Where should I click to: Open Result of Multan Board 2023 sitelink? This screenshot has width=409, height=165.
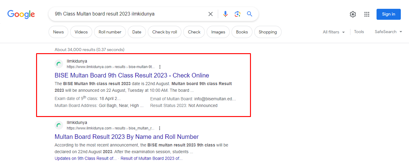(x=151, y=158)
